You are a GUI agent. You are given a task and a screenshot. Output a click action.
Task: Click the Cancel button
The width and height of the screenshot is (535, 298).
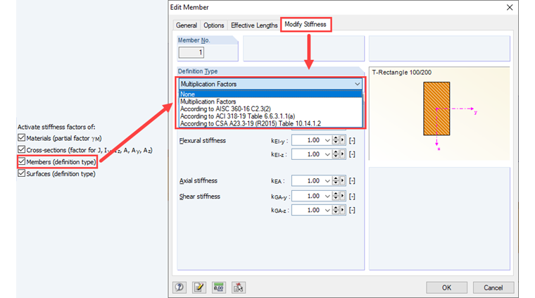pos(493,287)
